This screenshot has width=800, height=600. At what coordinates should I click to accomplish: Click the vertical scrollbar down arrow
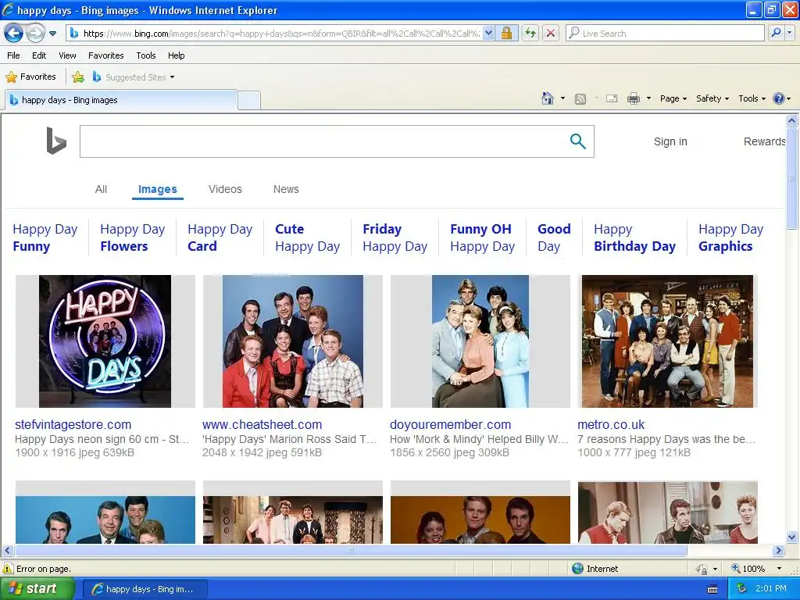(x=792, y=537)
